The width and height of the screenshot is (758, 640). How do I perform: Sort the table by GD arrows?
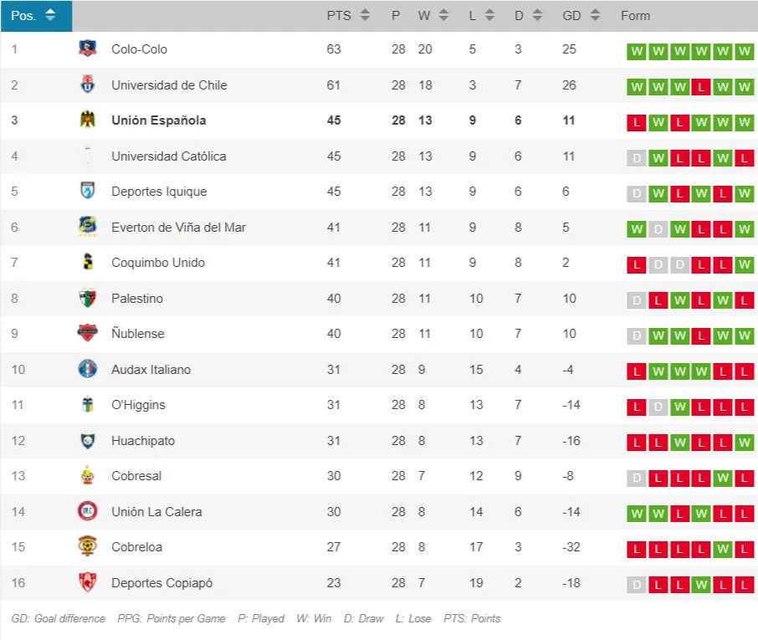click(x=595, y=16)
